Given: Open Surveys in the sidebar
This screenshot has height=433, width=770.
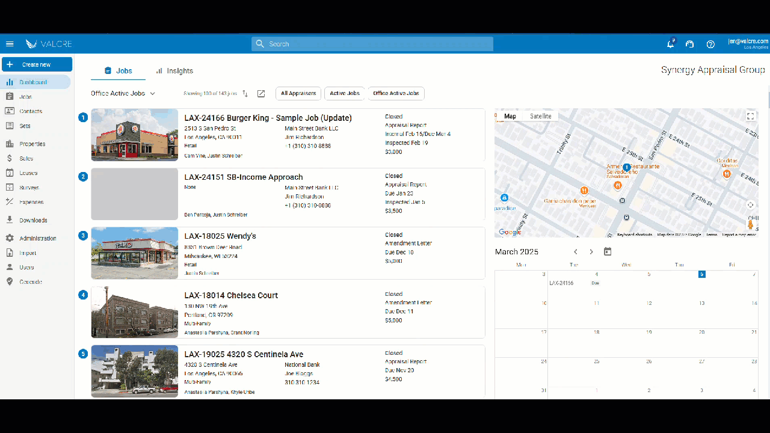Looking at the screenshot, I should [36, 188].
